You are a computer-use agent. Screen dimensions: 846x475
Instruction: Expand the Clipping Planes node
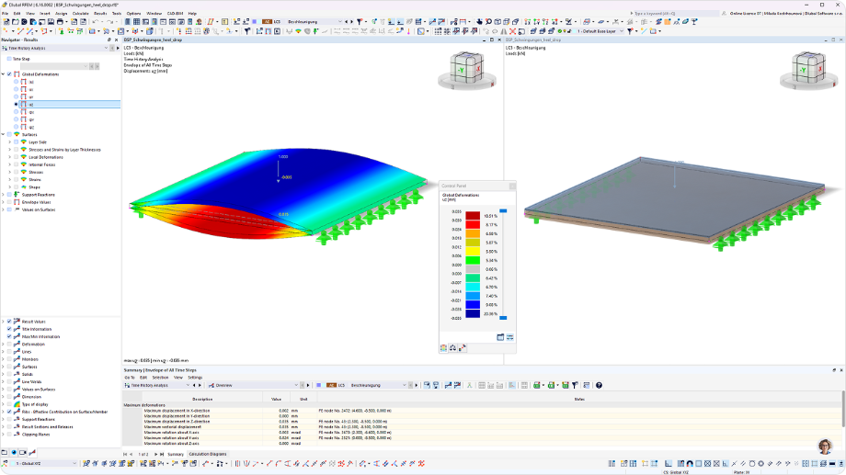4,434
